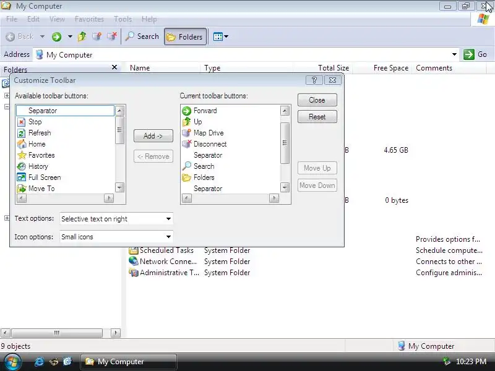Click the Reset button

tap(317, 117)
